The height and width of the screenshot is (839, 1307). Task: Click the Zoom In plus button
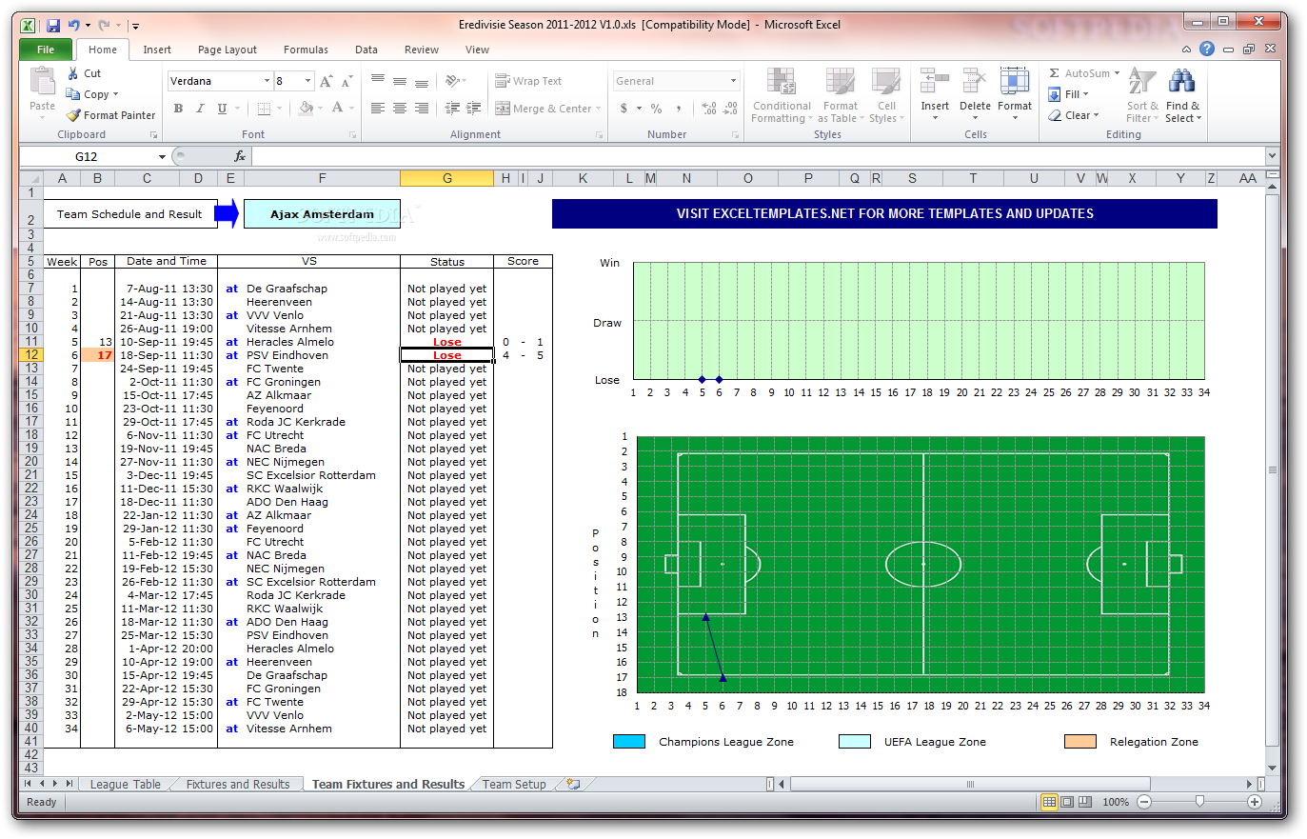coord(1255,802)
